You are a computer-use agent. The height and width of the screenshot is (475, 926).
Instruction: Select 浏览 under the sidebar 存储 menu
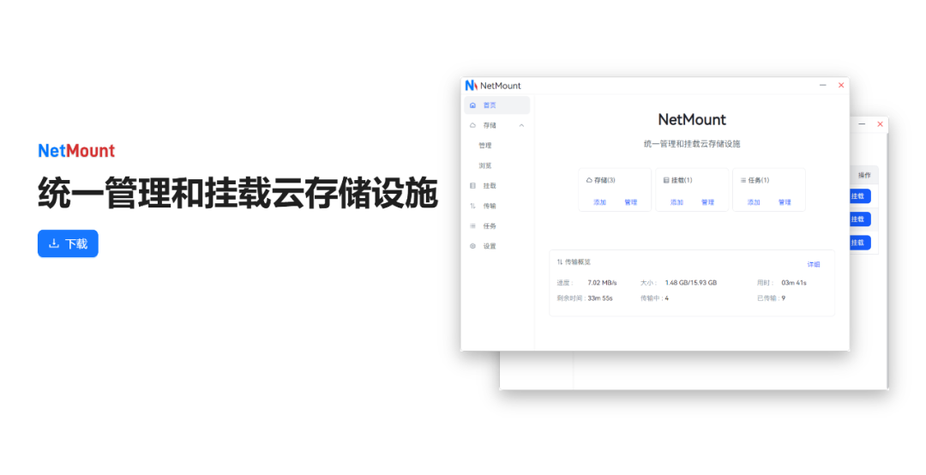coord(484,165)
